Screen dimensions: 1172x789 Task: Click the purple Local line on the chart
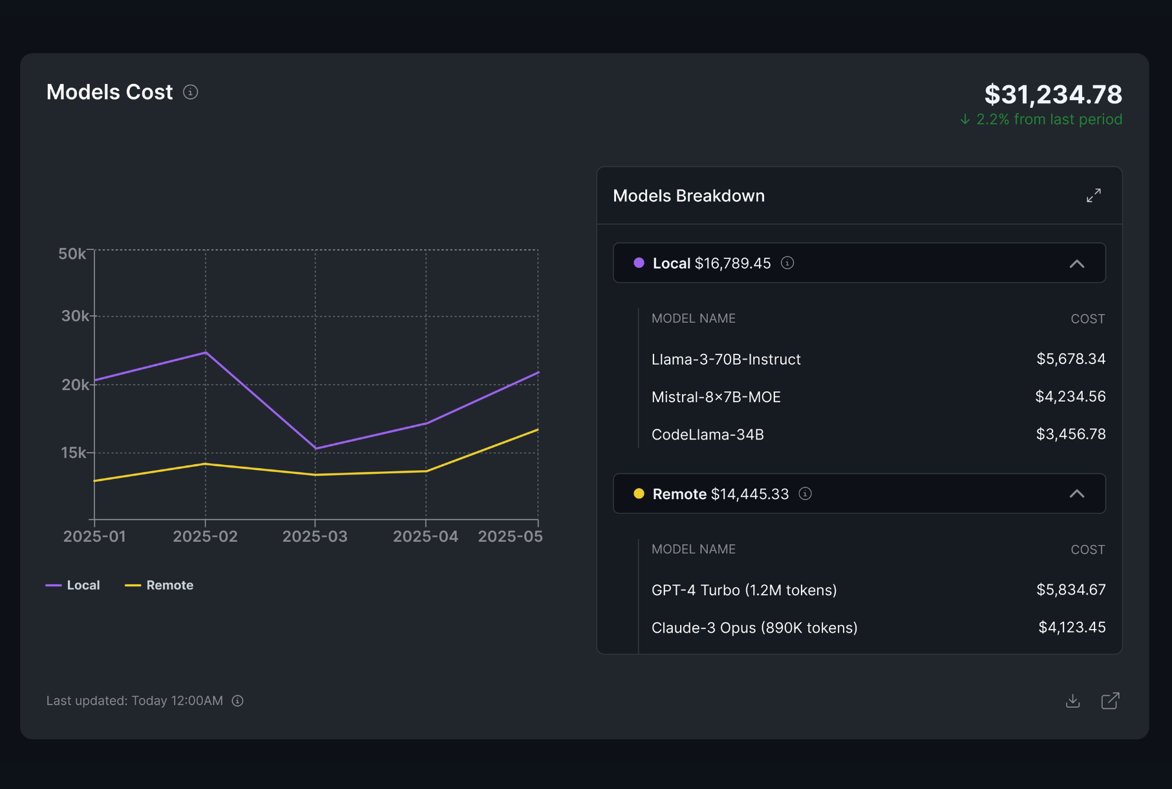pyautogui.click(x=205, y=353)
